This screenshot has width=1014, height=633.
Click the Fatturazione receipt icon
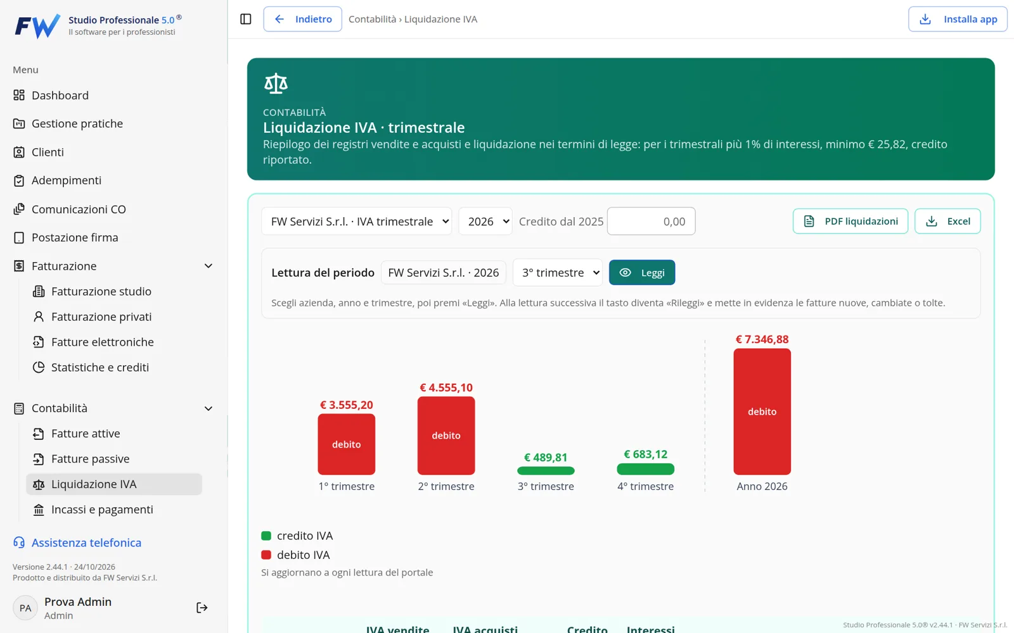tap(19, 266)
